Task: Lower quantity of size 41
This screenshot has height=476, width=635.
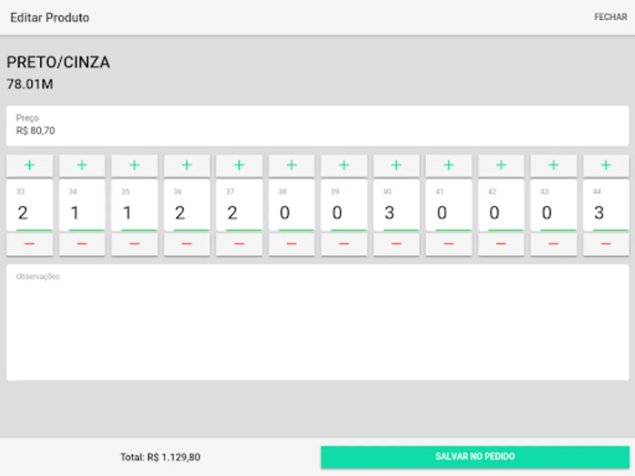Action: tap(449, 244)
